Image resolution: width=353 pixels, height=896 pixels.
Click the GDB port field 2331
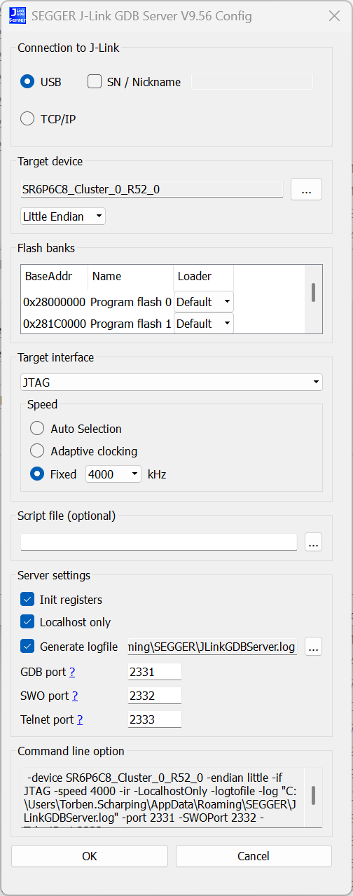click(x=154, y=672)
